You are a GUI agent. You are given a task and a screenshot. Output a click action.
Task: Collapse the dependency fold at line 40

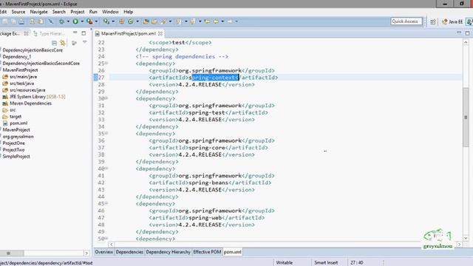coord(106,168)
